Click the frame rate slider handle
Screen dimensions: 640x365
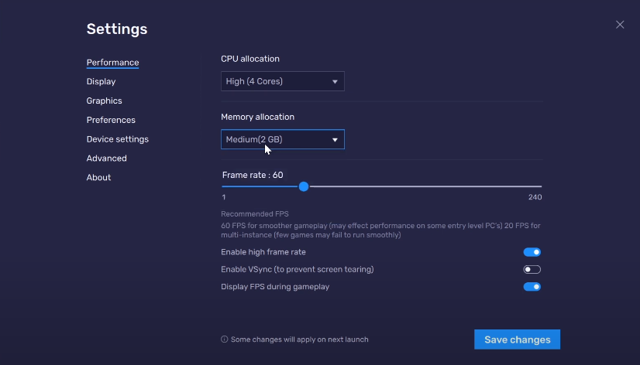(303, 186)
